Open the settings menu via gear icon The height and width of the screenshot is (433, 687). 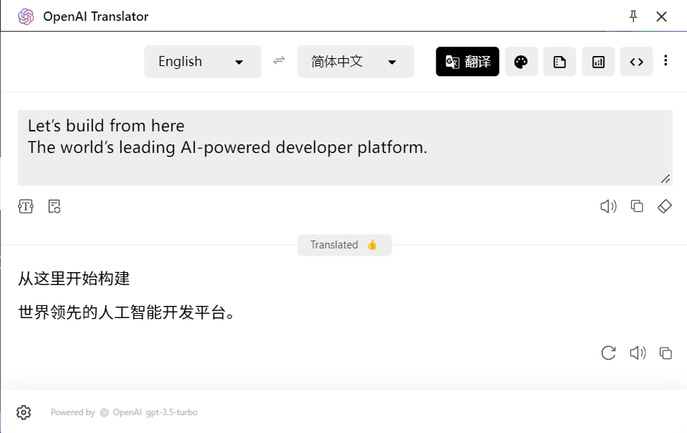tap(24, 411)
